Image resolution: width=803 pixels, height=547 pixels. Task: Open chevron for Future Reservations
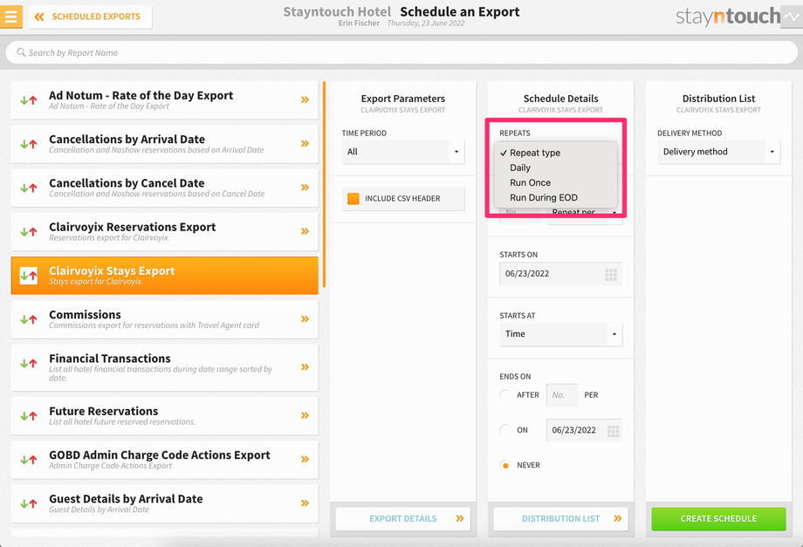coord(305,415)
